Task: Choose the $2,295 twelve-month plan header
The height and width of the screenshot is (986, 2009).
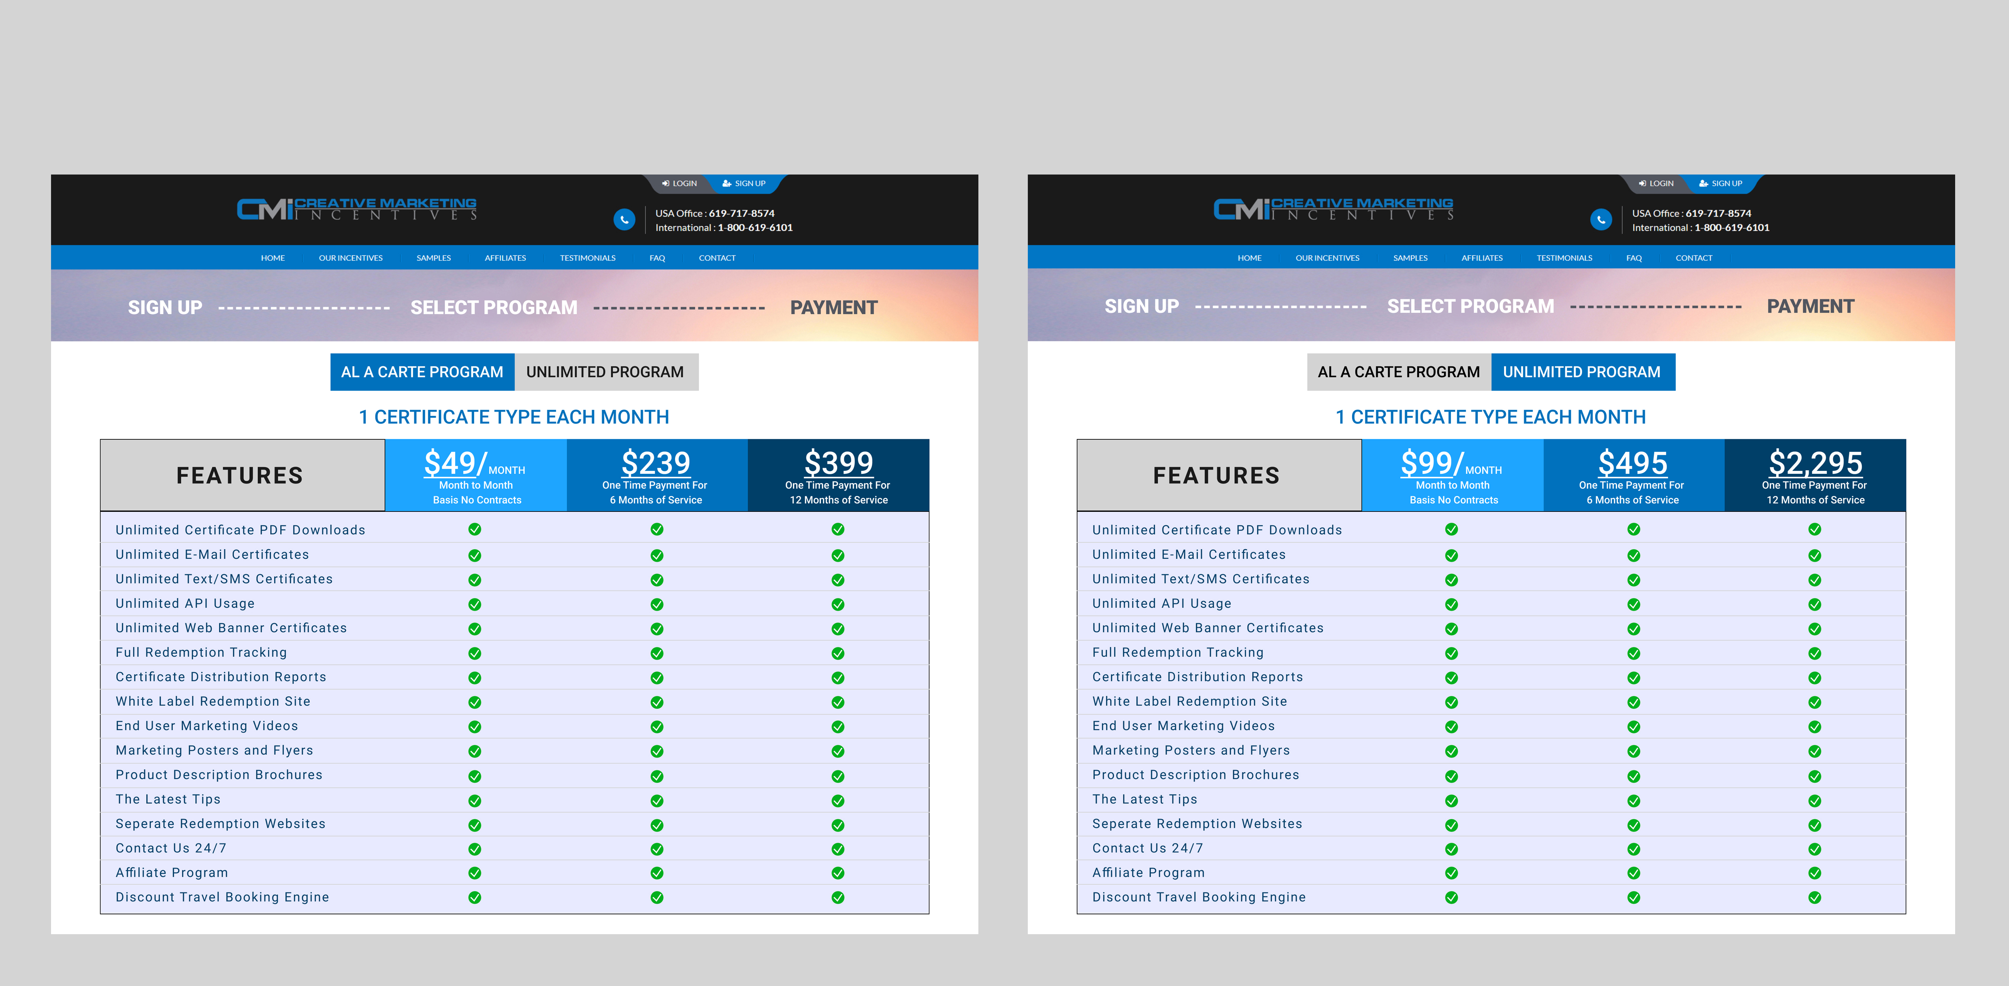Action: pos(1815,475)
